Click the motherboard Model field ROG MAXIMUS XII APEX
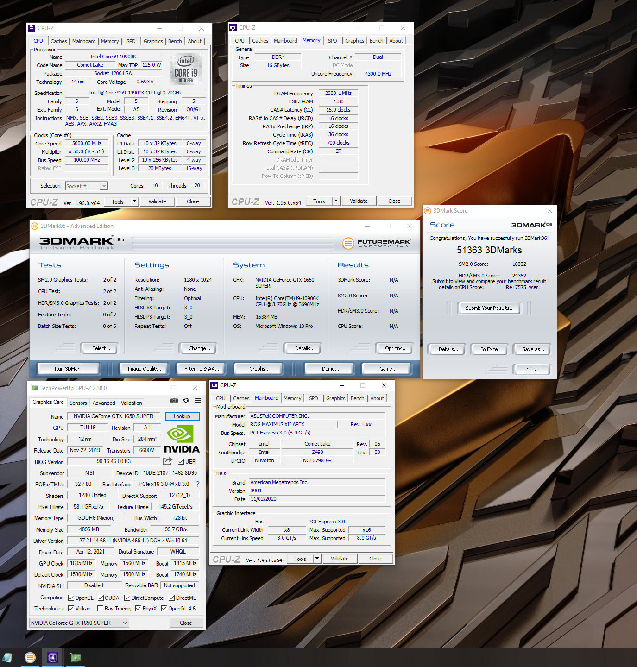The width and height of the screenshot is (637, 667). point(292,424)
